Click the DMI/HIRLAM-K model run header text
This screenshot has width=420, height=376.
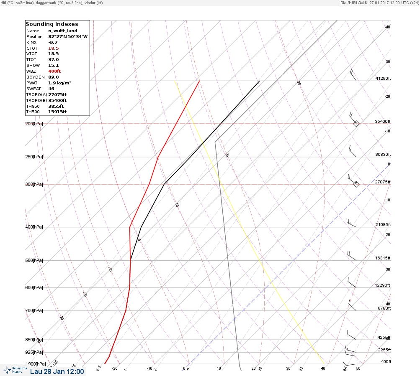(379, 3)
